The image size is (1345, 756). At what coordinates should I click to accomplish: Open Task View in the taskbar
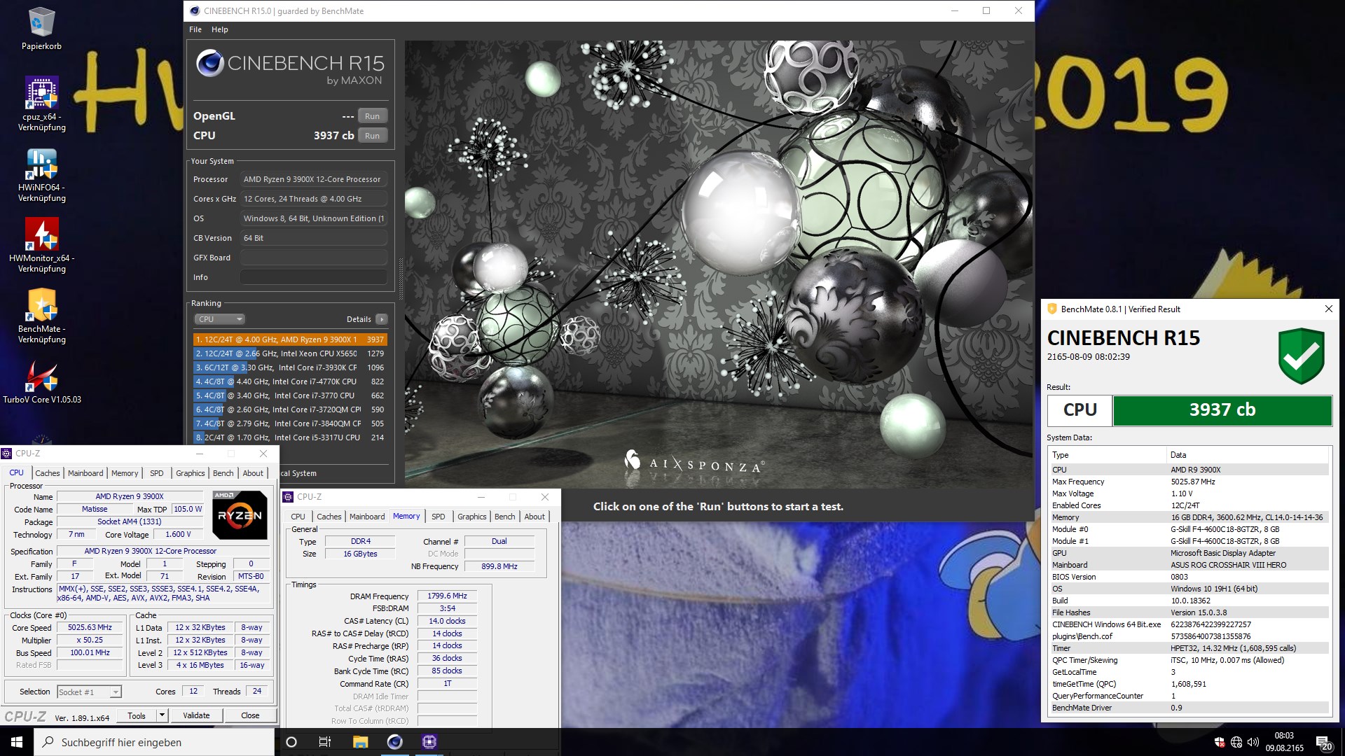[325, 742]
